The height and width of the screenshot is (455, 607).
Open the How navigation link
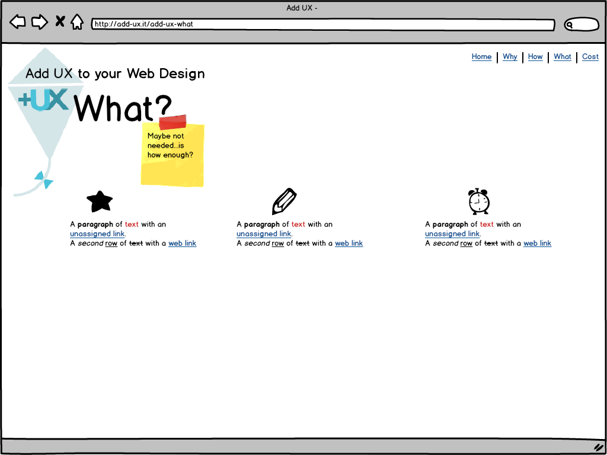tap(535, 57)
